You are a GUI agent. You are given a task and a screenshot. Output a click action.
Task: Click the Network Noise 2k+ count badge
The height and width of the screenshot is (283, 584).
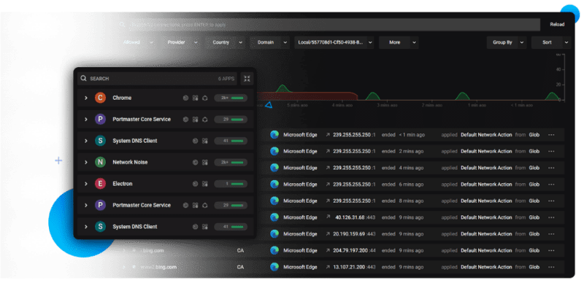pos(231,163)
